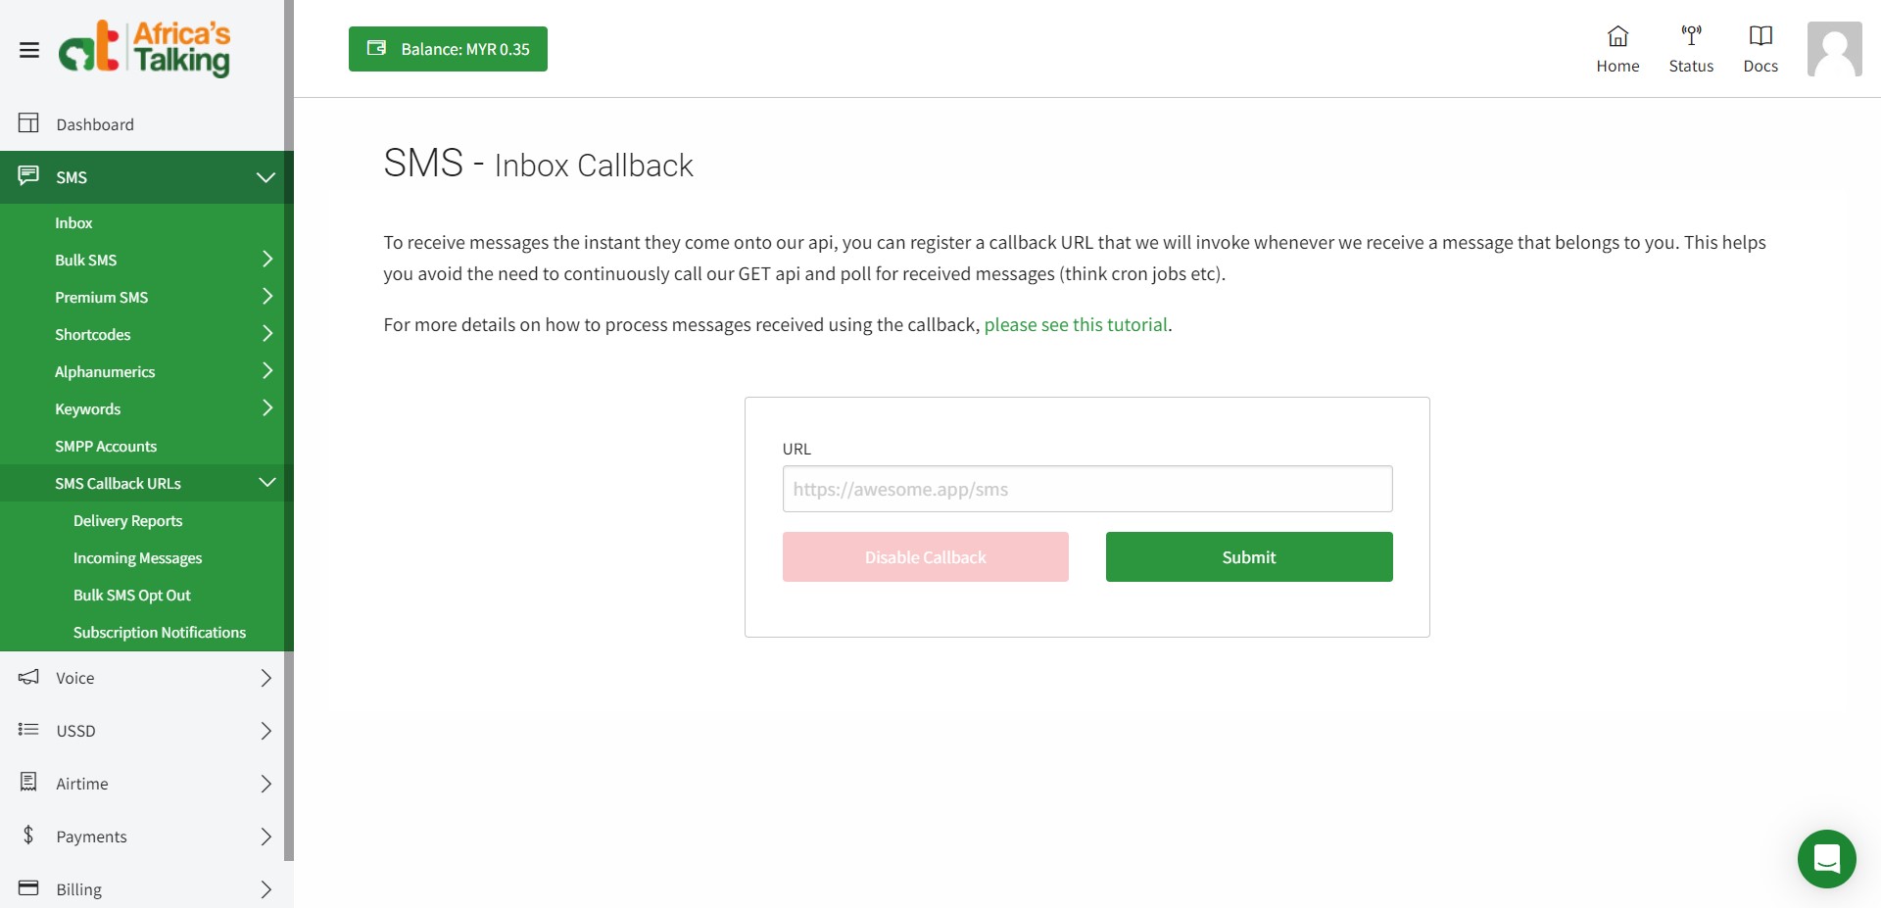Click the wallet Balance button

448,49
